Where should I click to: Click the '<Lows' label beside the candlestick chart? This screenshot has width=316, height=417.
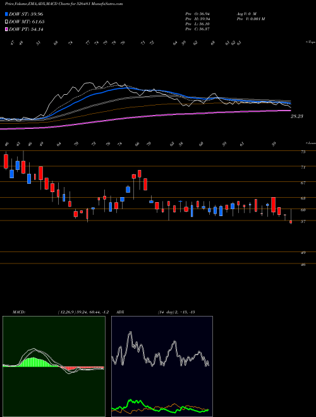point(310,143)
